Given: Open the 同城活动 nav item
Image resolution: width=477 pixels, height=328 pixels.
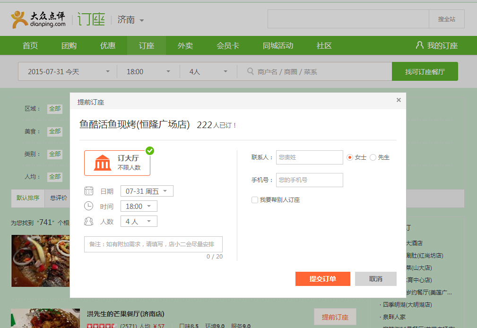Looking at the screenshot, I should click(x=278, y=46).
